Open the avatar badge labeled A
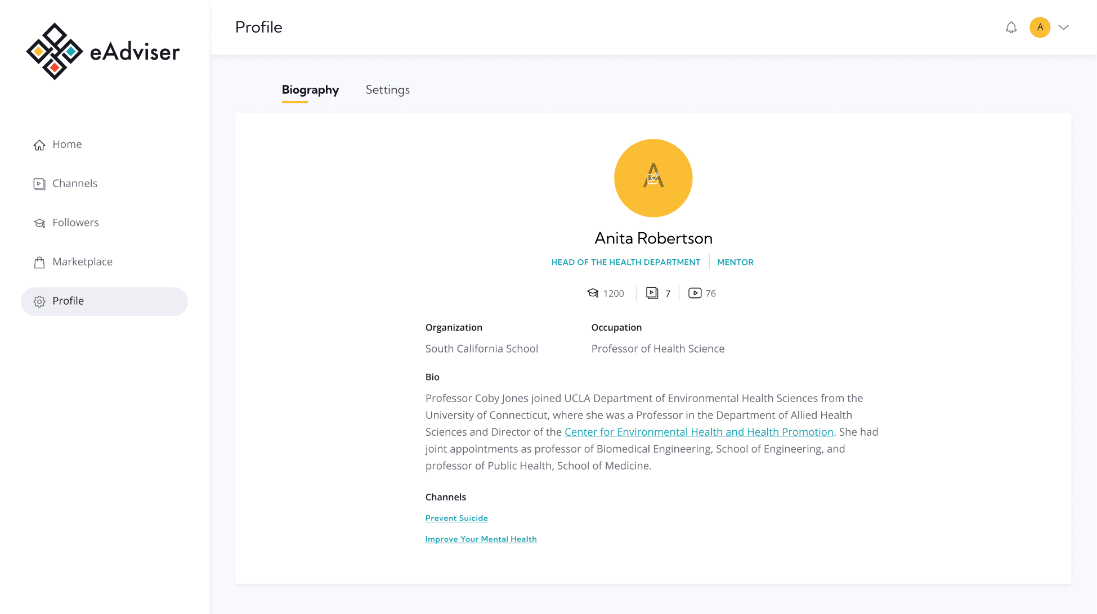Image resolution: width=1097 pixels, height=614 pixels. [1040, 27]
